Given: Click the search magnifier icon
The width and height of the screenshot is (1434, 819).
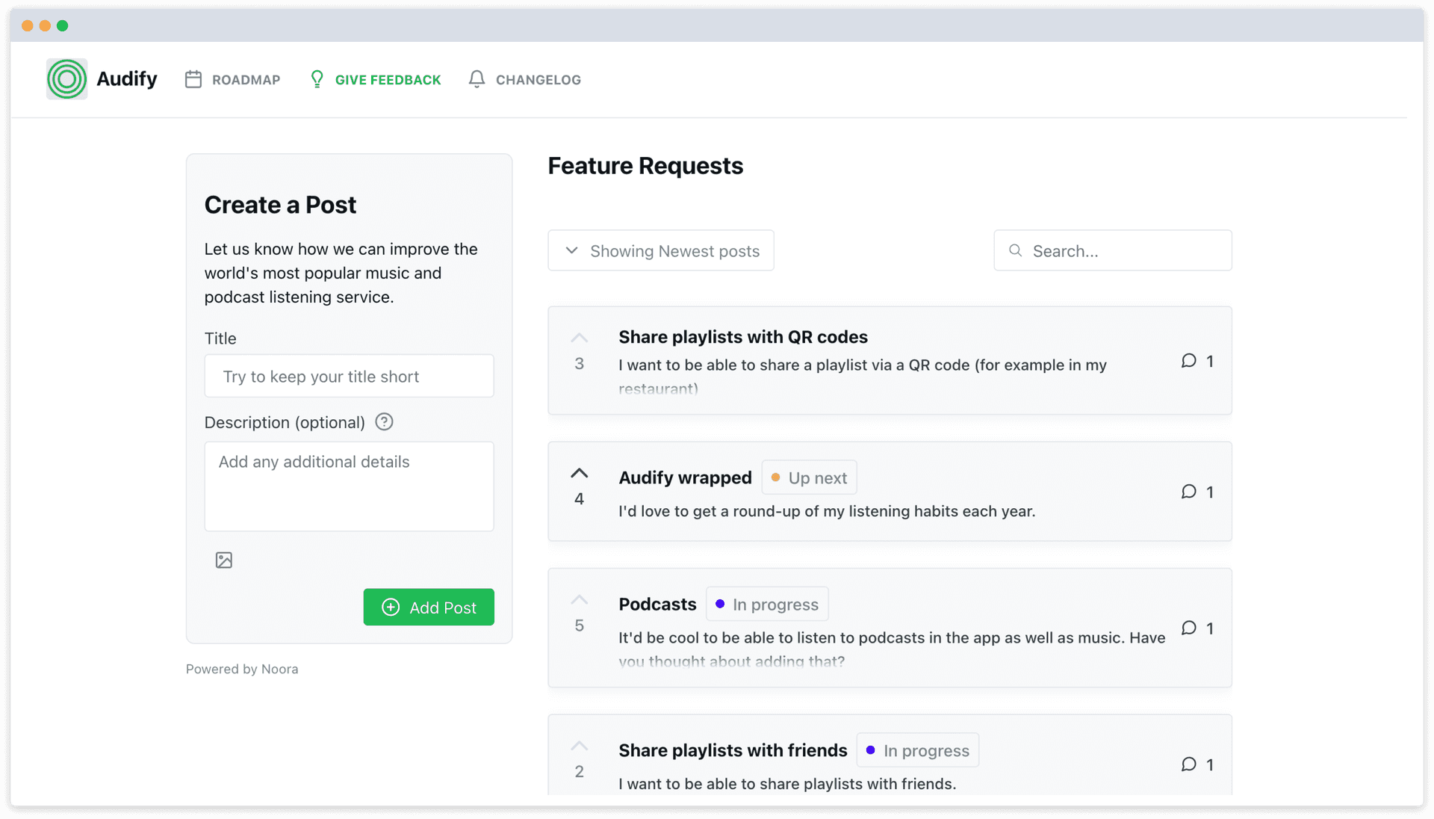Looking at the screenshot, I should [1016, 250].
